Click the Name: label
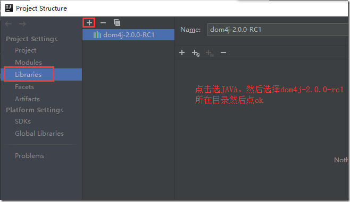350x202 pixels. (x=190, y=30)
